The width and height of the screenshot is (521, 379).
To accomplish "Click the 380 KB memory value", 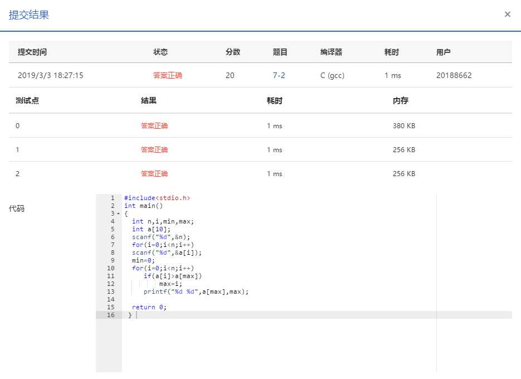I will coord(403,126).
